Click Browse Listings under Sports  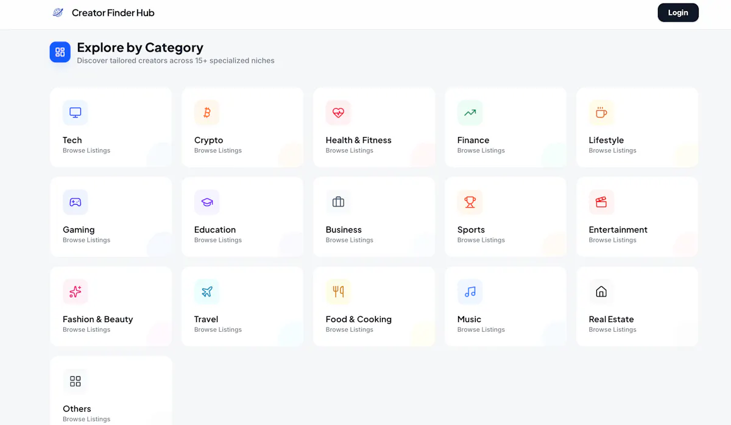[x=481, y=240]
